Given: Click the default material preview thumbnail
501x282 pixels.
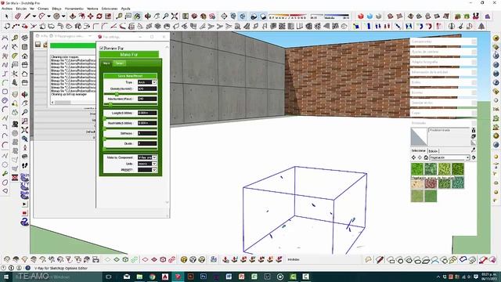Looking at the screenshot, I should [419, 137].
